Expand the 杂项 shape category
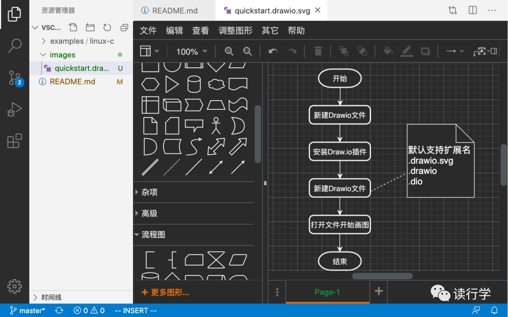This screenshot has height=317, width=508. [x=193, y=192]
